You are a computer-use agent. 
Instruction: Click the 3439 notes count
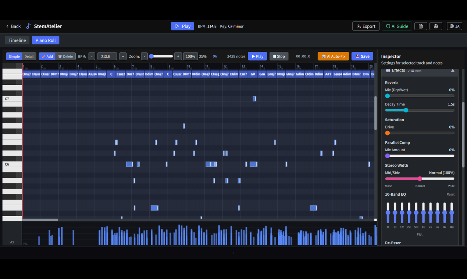click(236, 57)
